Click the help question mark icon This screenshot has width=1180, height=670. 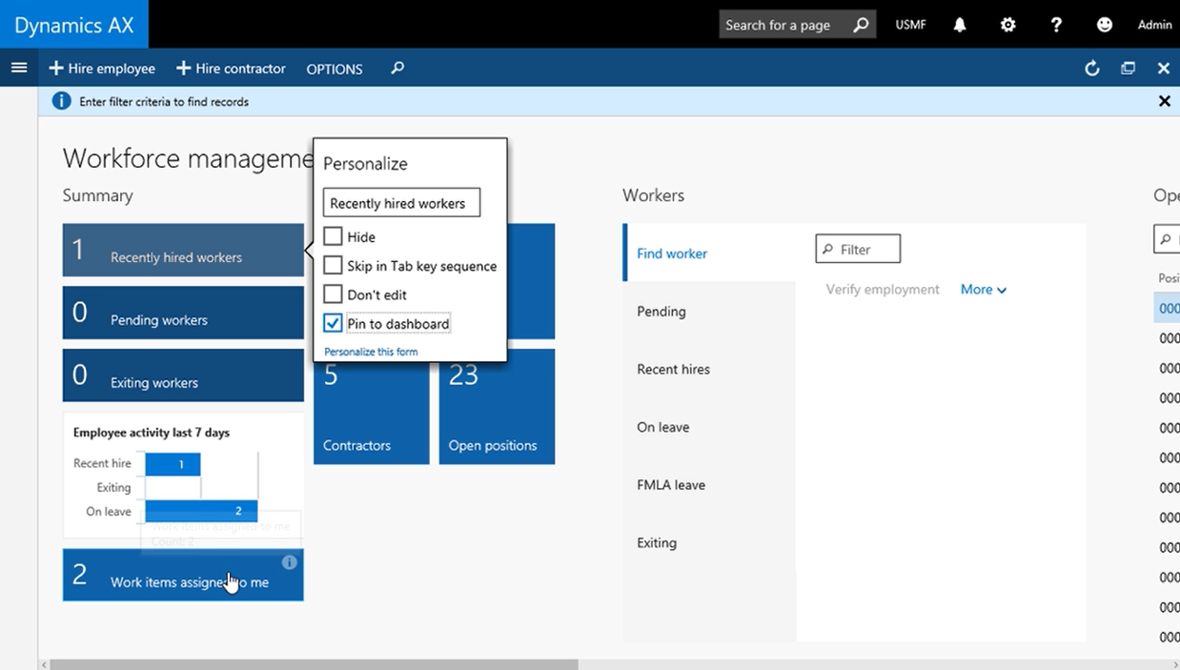coord(1056,25)
